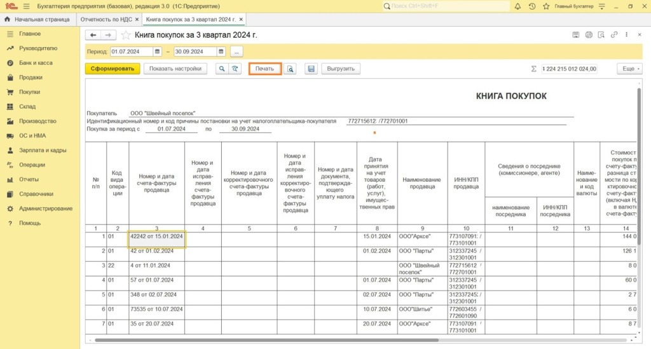Open calendar picker for end date
The image size is (651, 349).
tap(221, 52)
